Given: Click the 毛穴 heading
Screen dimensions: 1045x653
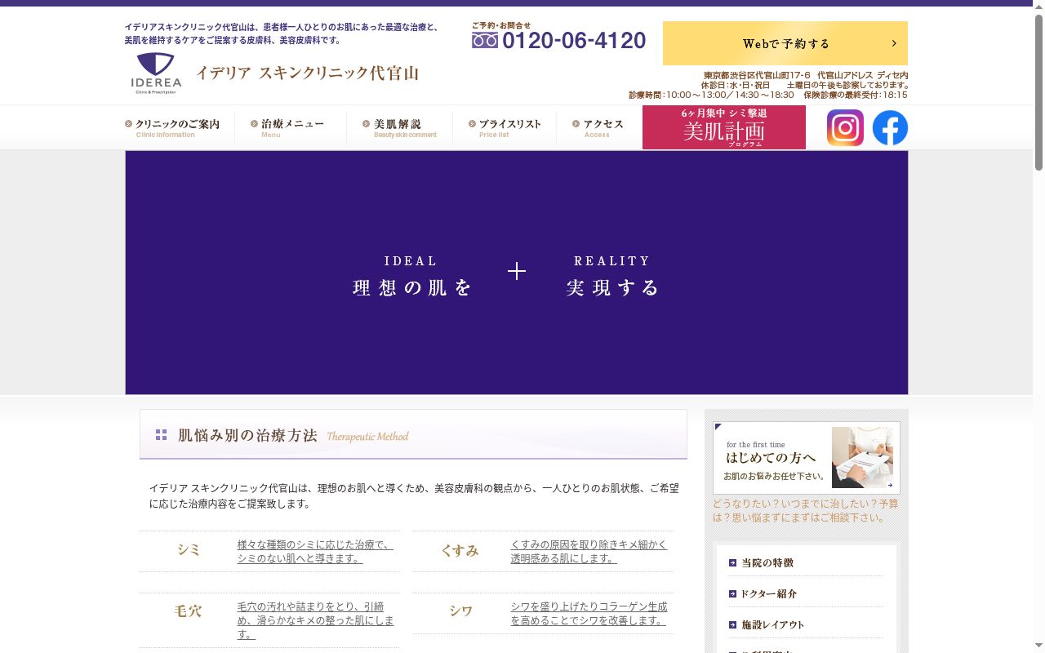Looking at the screenshot, I should tap(188, 611).
